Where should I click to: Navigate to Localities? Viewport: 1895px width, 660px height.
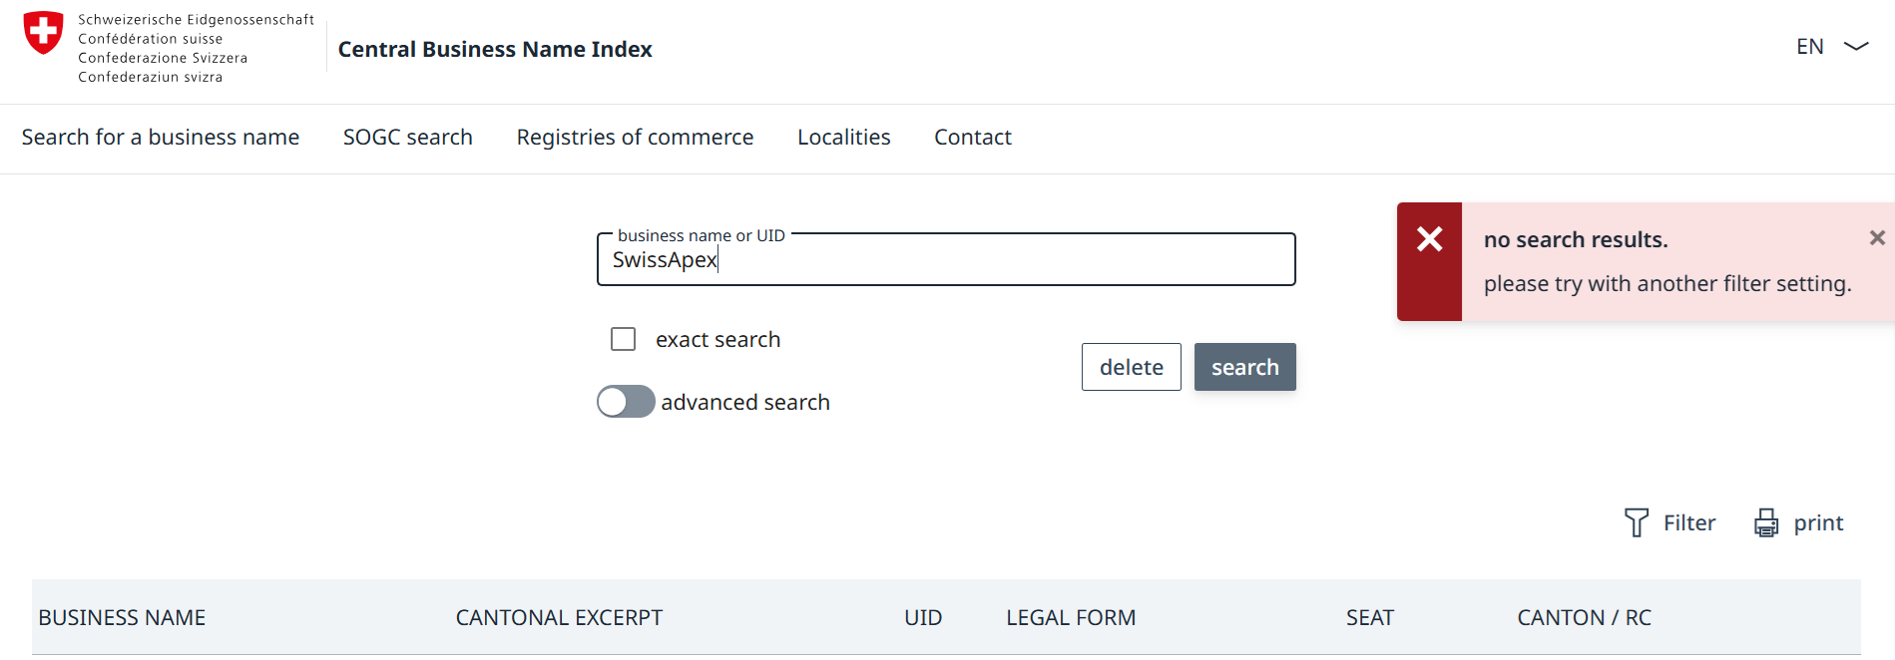click(843, 138)
